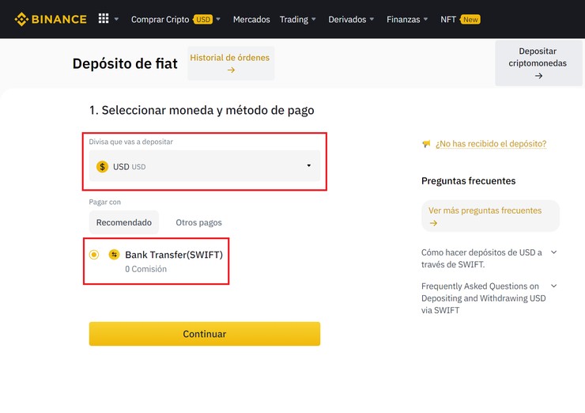Expand the Trading dropdown arrow
Image resolution: width=585 pixels, height=413 pixels.
click(313, 19)
